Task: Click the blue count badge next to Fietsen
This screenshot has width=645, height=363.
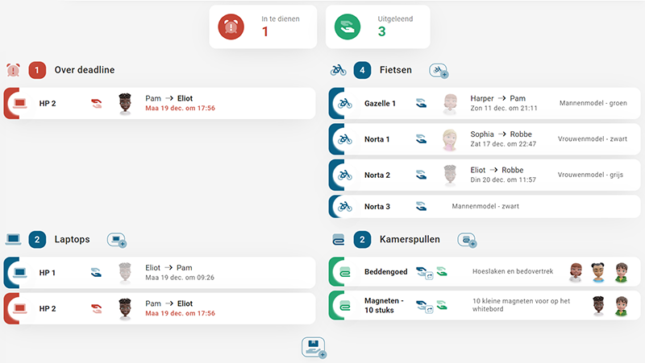Action: [362, 70]
